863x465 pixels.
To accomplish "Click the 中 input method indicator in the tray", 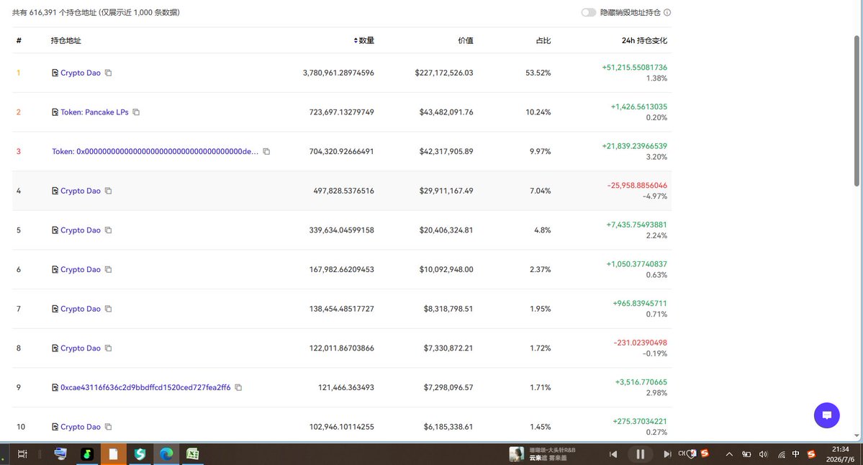I will pyautogui.click(x=796, y=454).
